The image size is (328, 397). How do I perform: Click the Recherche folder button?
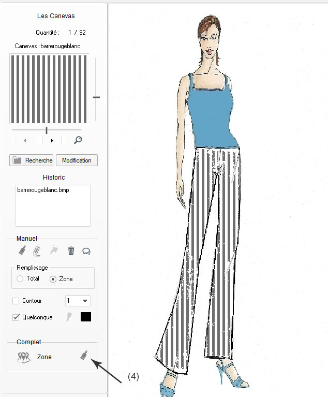pyautogui.click(x=31, y=160)
